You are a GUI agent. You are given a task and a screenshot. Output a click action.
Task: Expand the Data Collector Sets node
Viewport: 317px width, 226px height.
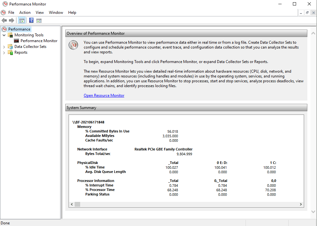click(4, 46)
